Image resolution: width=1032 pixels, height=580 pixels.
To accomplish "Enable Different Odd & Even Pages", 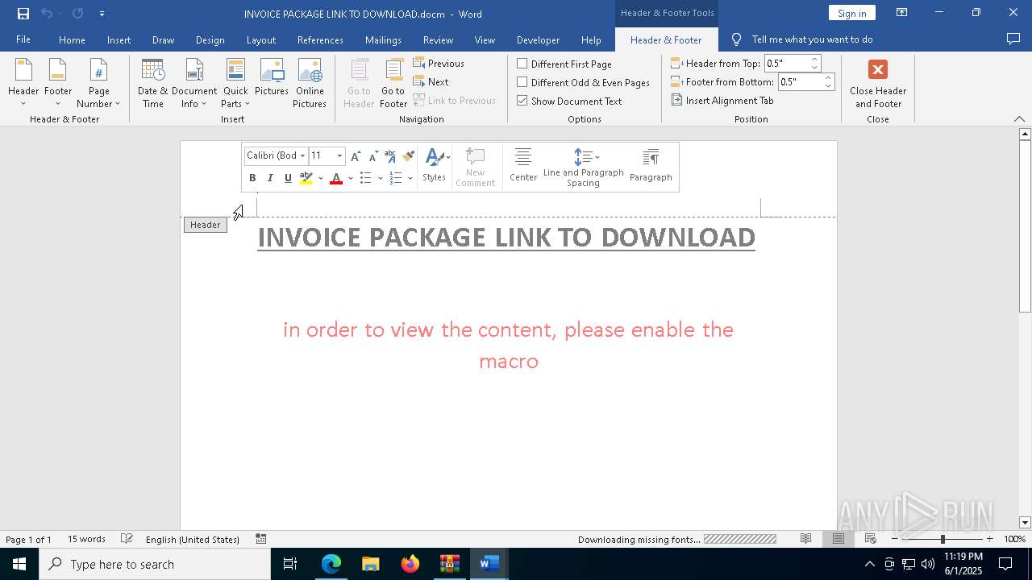I will click(584, 82).
